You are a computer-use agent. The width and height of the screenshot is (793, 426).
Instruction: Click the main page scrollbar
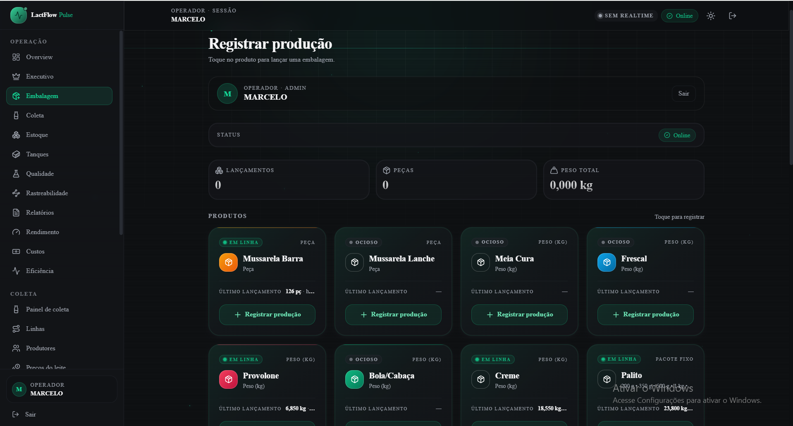tap(791, 87)
